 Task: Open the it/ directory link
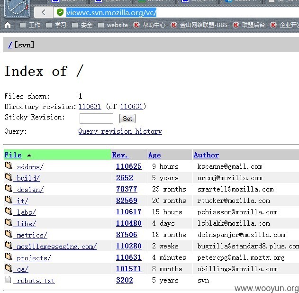tap(21, 201)
